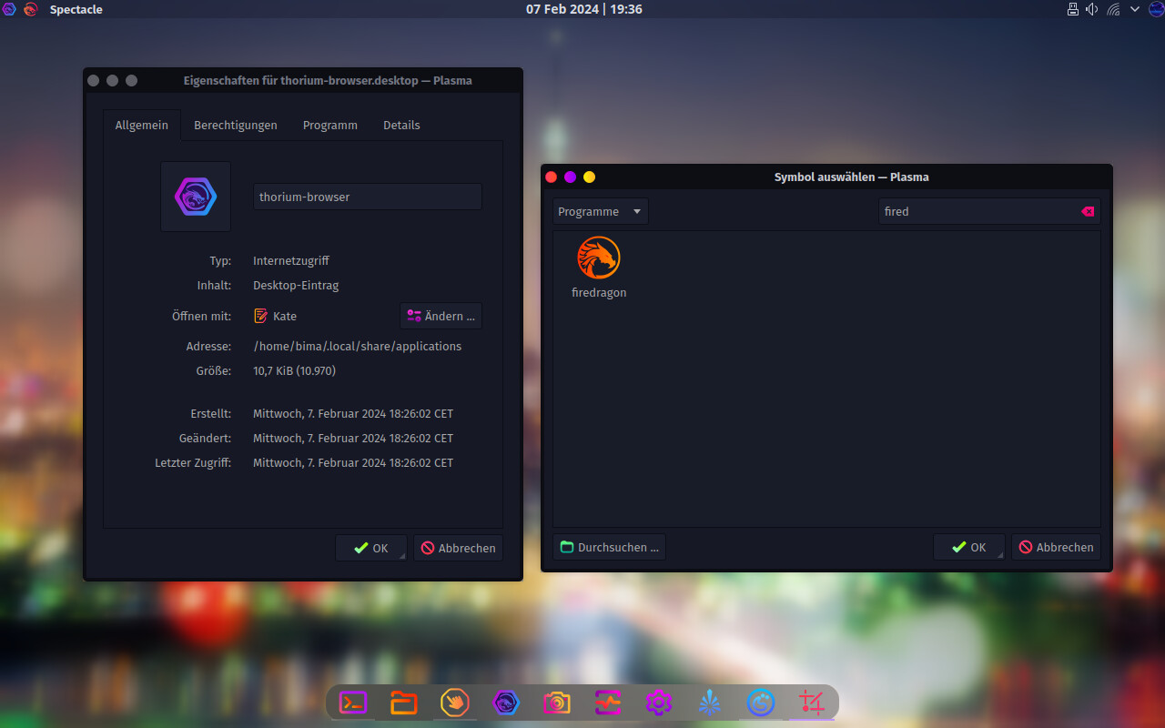This screenshot has height=728, width=1165.
Task: Click the red crop-tool Spectacle dock icon
Action: click(x=811, y=703)
